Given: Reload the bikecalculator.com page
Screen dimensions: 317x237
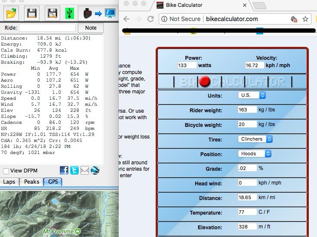Looking at the screenshot, I should pyautogui.click(x=151, y=19).
